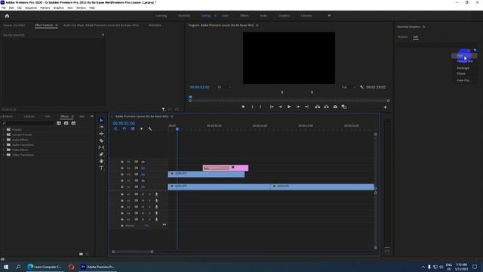The height and width of the screenshot is (272, 483).
Task: Filter Effects panel by accelerated effects
Action: 59,123
